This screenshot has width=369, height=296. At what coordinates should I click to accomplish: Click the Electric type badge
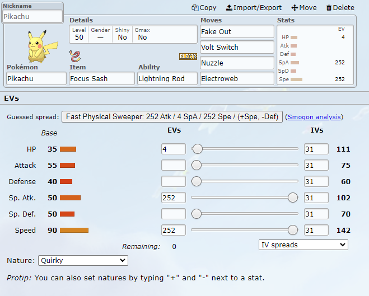188,57
